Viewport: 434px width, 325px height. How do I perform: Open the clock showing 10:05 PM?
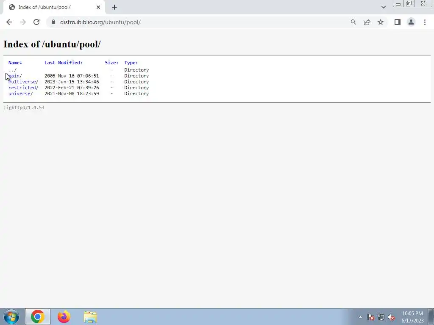412,317
